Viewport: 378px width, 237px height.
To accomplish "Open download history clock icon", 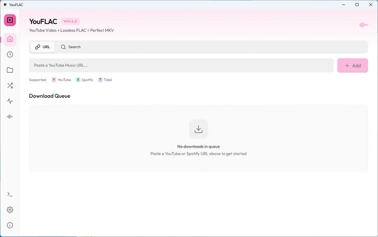I will point(10,54).
